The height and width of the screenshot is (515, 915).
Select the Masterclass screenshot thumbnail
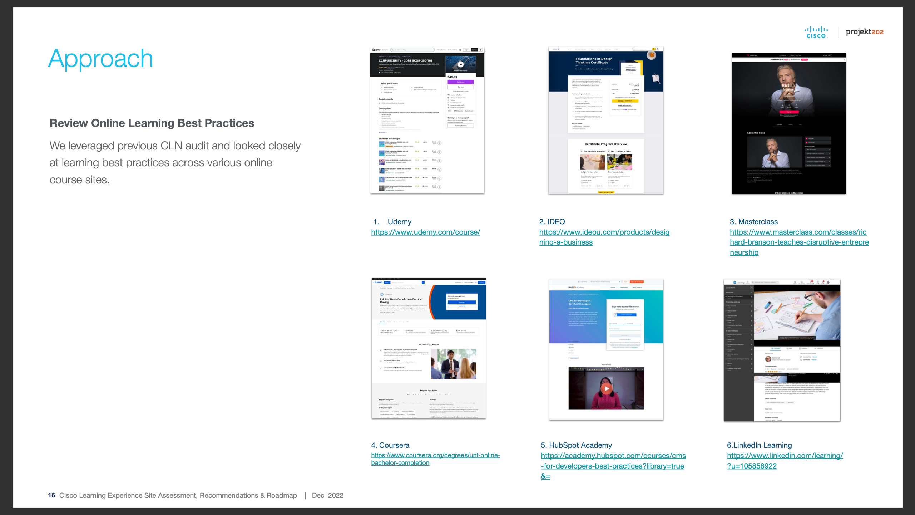pyautogui.click(x=789, y=124)
